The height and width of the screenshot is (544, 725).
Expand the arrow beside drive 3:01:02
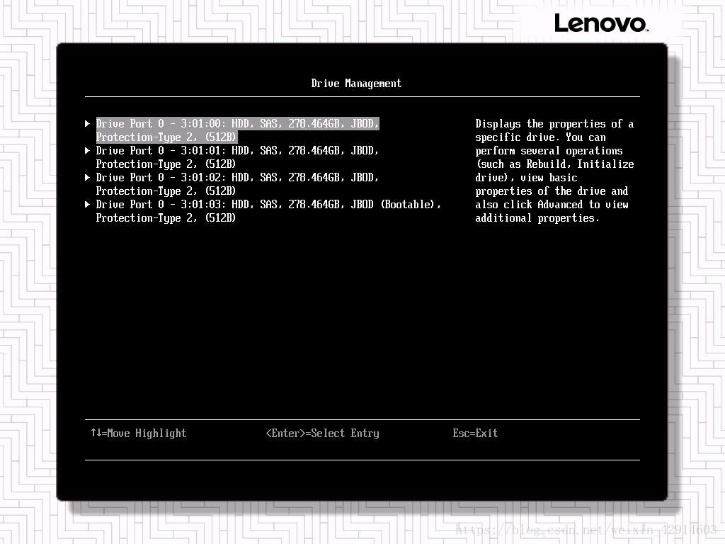click(87, 177)
